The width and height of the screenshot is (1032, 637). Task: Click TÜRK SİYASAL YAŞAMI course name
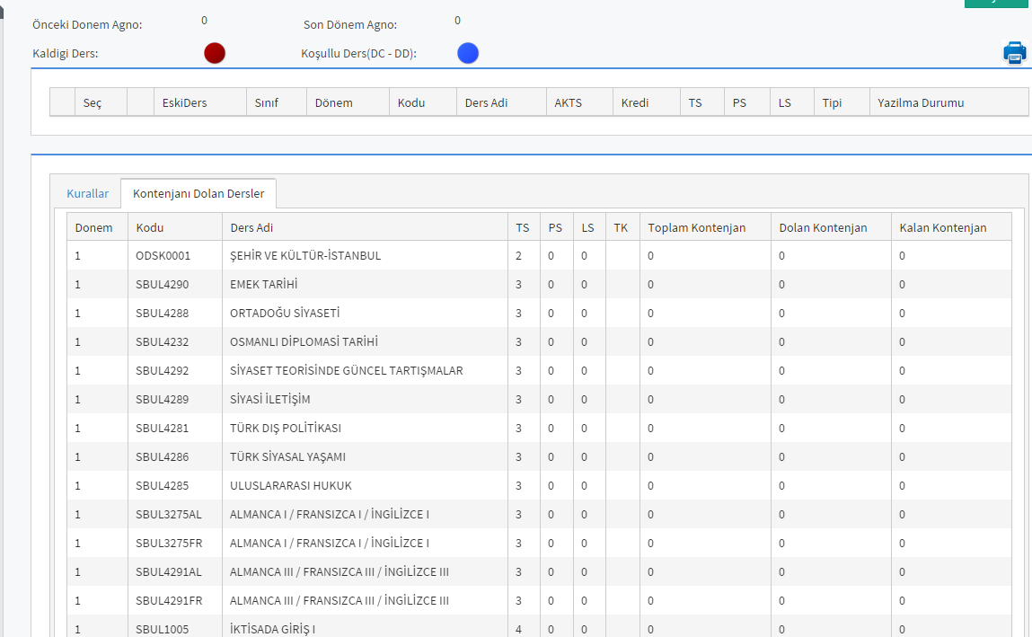287,456
